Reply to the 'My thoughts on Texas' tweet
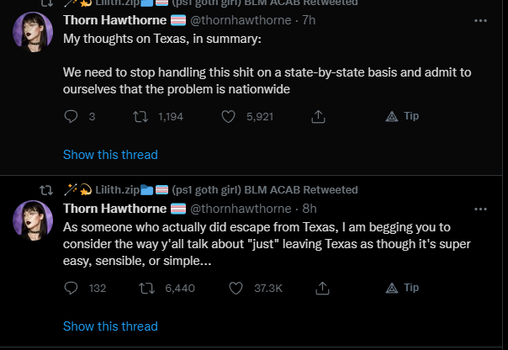Viewport: 508px width, 350px height. click(x=71, y=116)
